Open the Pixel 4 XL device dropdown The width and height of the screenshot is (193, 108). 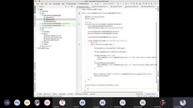coord(109,4)
